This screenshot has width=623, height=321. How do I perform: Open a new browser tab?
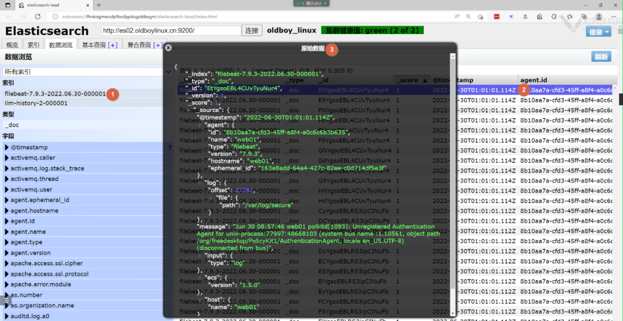(x=99, y=5)
